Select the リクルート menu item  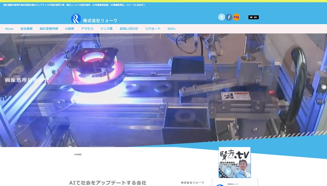click(x=153, y=29)
